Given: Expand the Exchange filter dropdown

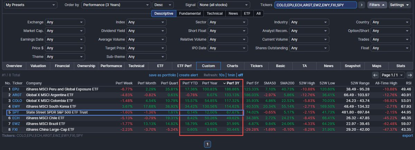Looking at the screenshot, I should pos(65,22).
